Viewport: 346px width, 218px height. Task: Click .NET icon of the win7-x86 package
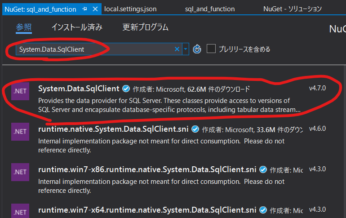pyautogui.click(x=20, y=172)
